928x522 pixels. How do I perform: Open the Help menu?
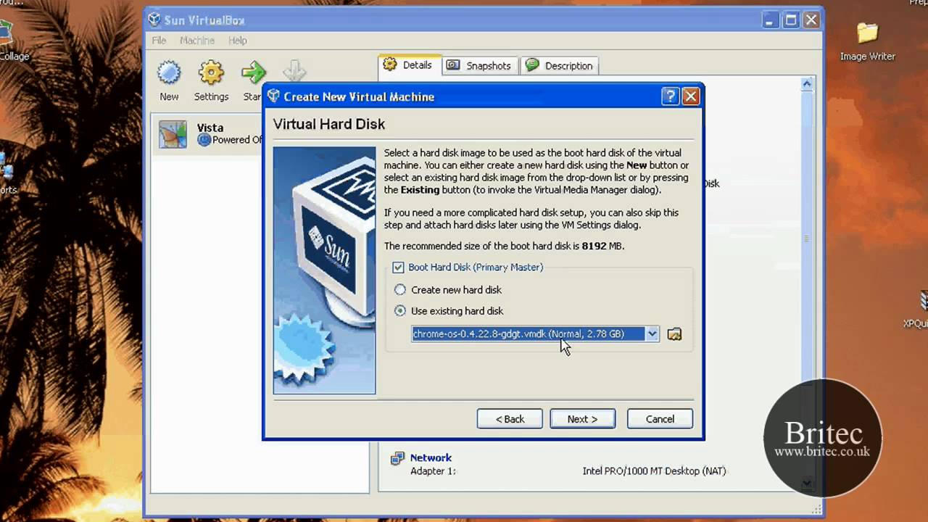pos(238,41)
